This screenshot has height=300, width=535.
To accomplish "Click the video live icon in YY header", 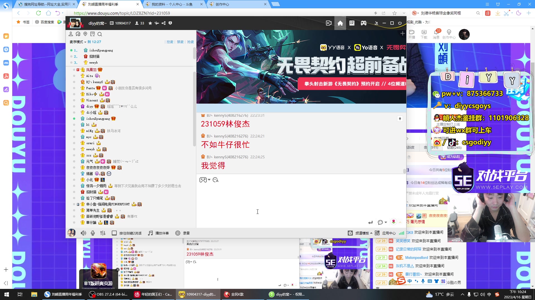I will (329, 23).
